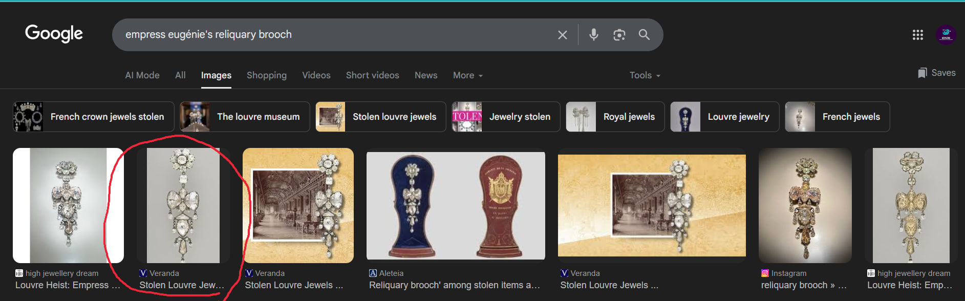Open the Aleteia brooch case image
The image size is (965, 301).
(456, 205)
